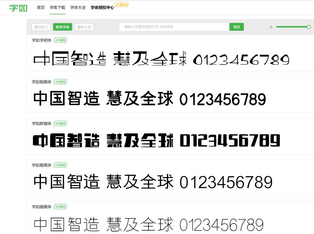Click the font preview search input field

click(174, 27)
